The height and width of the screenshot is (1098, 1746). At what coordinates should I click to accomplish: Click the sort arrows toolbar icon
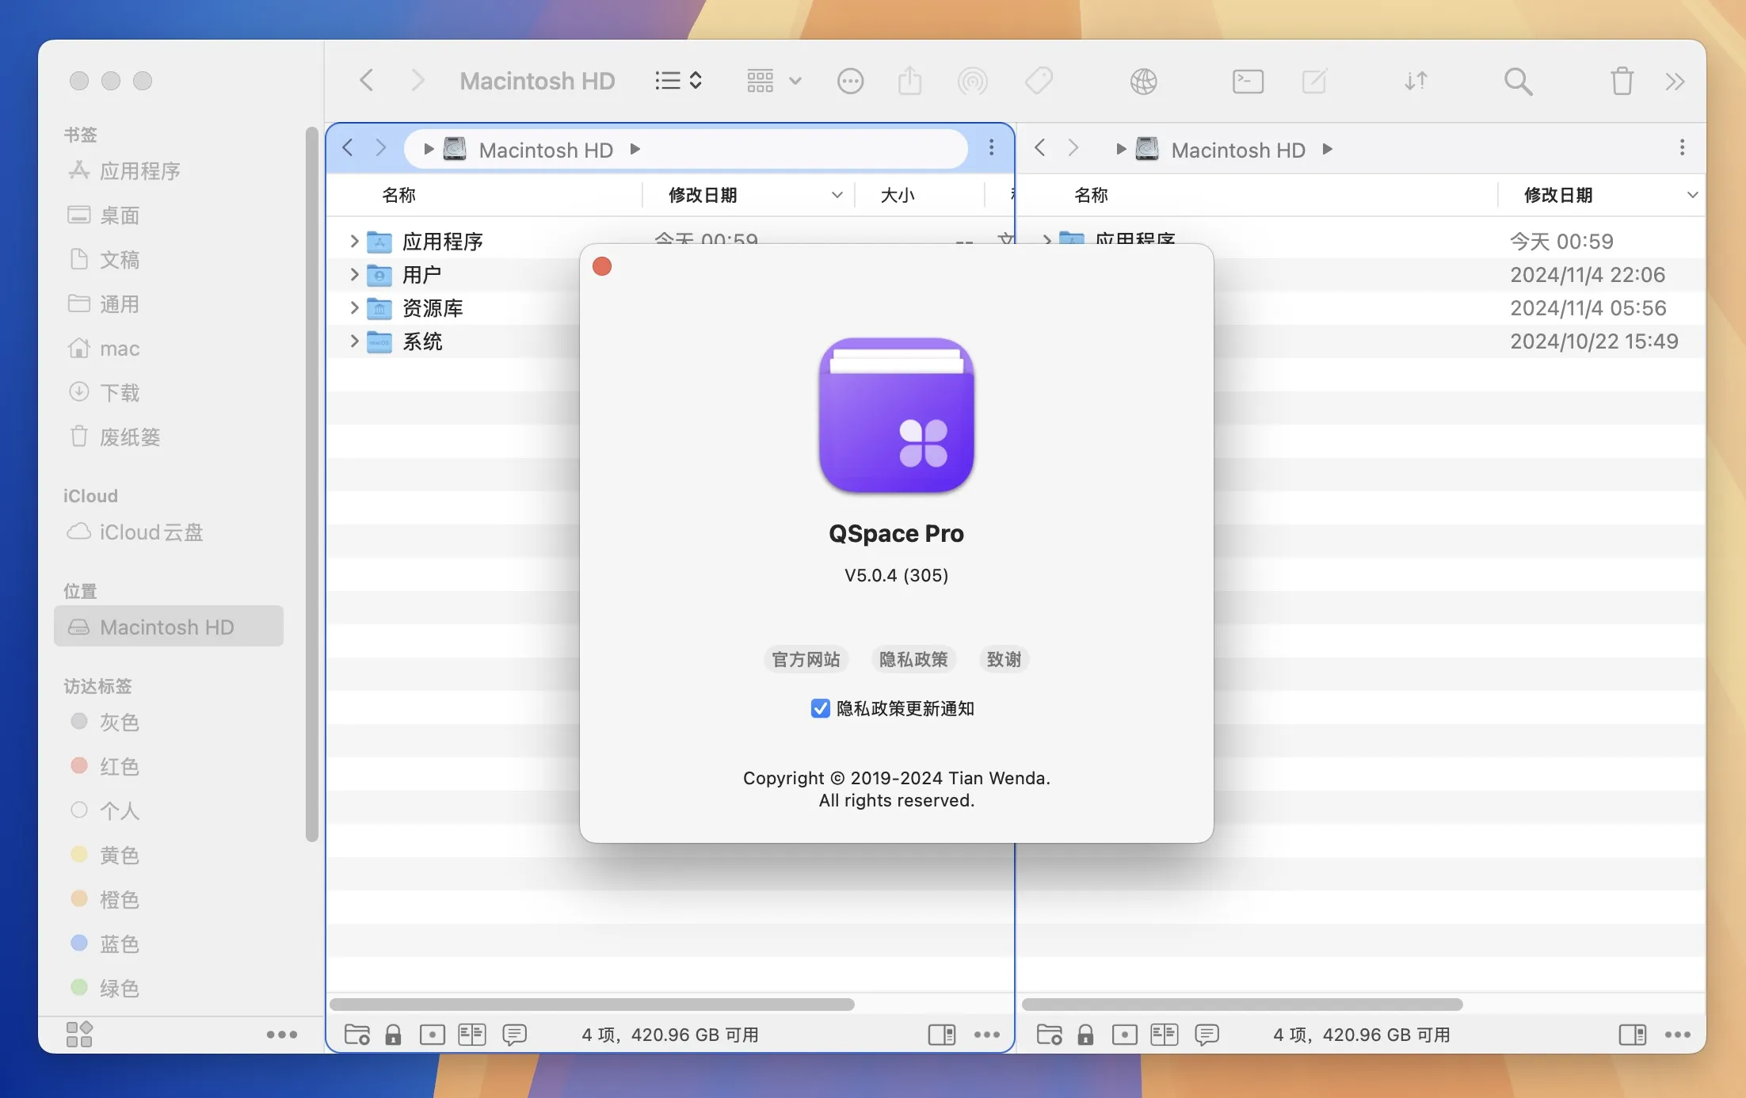[x=1416, y=81]
